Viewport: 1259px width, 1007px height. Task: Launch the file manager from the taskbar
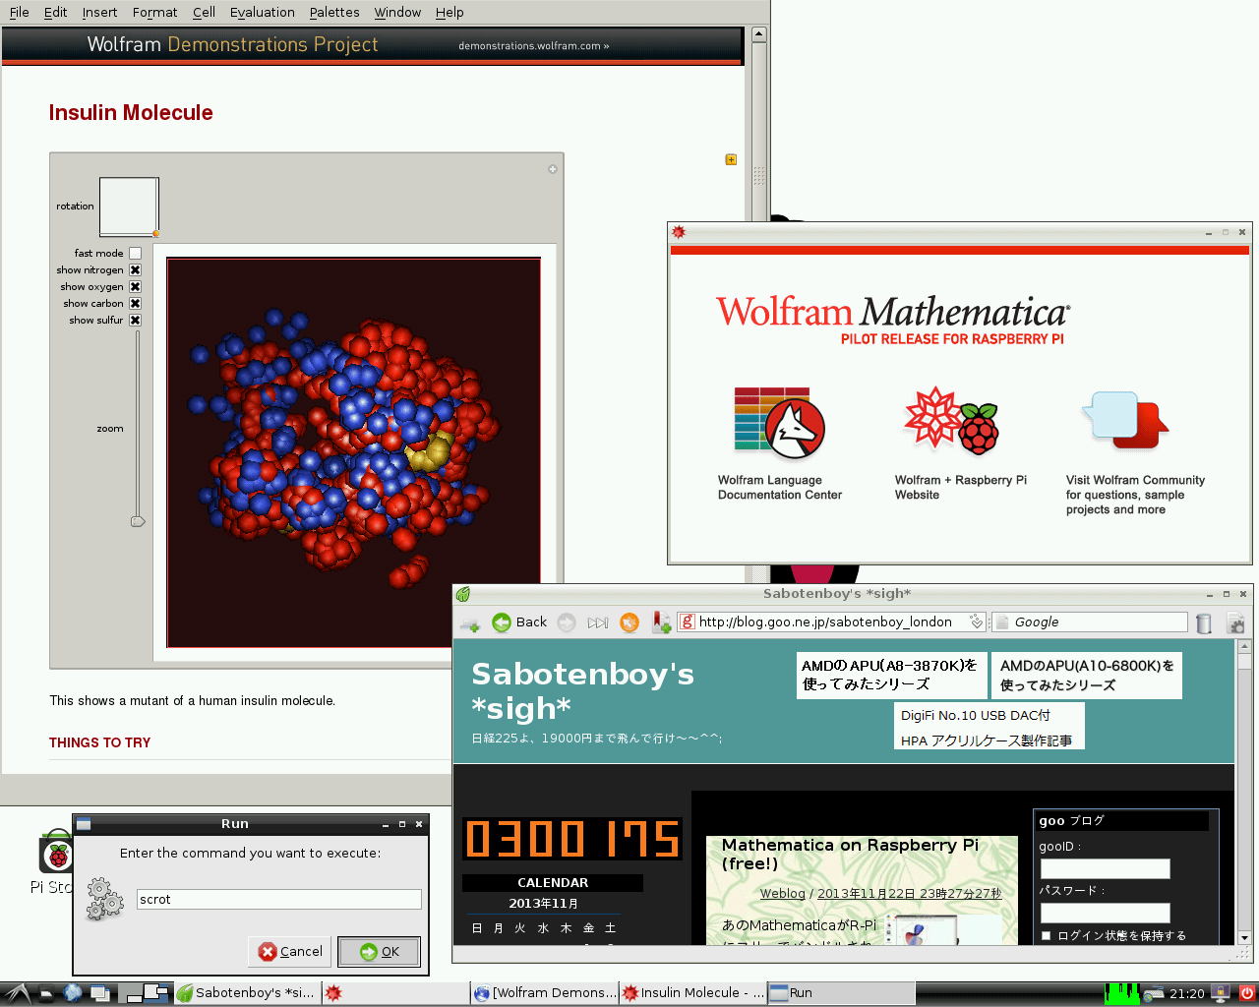(46, 993)
